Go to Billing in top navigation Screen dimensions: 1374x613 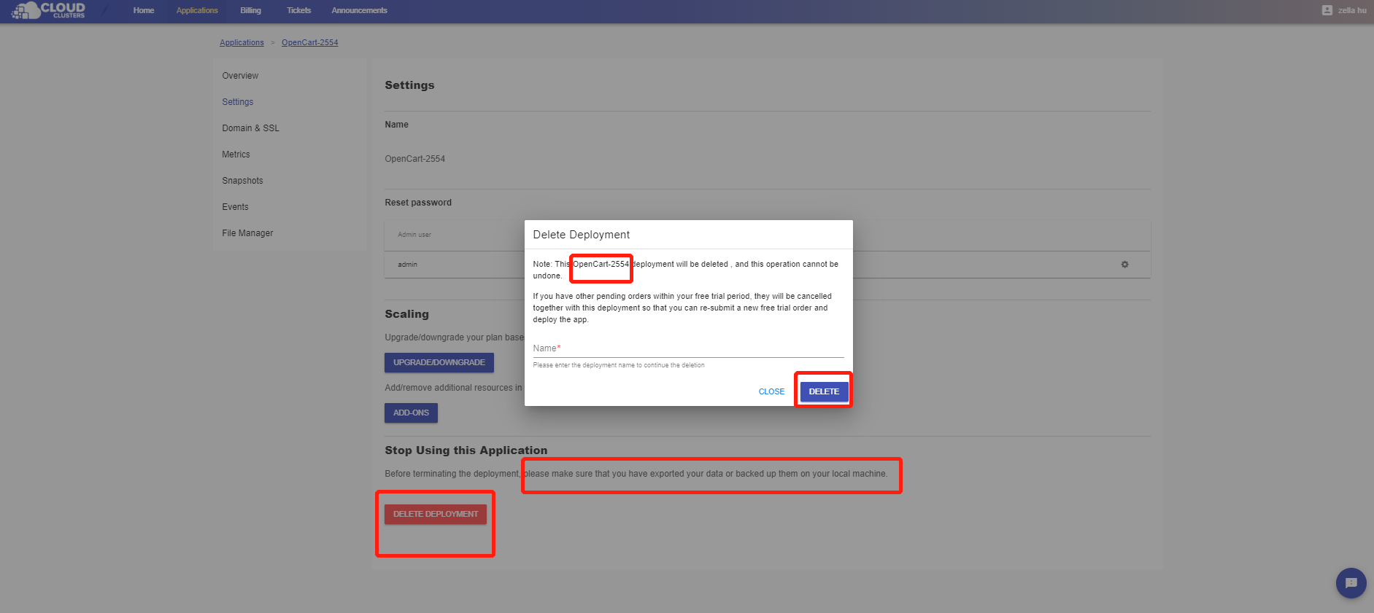pyautogui.click(x=250, y=10)
